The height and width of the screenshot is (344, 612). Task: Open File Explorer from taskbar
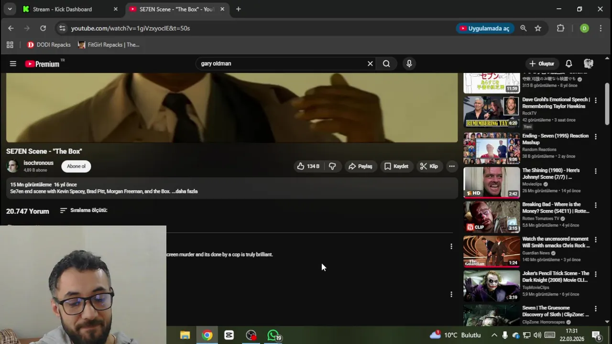coord(185,335)
